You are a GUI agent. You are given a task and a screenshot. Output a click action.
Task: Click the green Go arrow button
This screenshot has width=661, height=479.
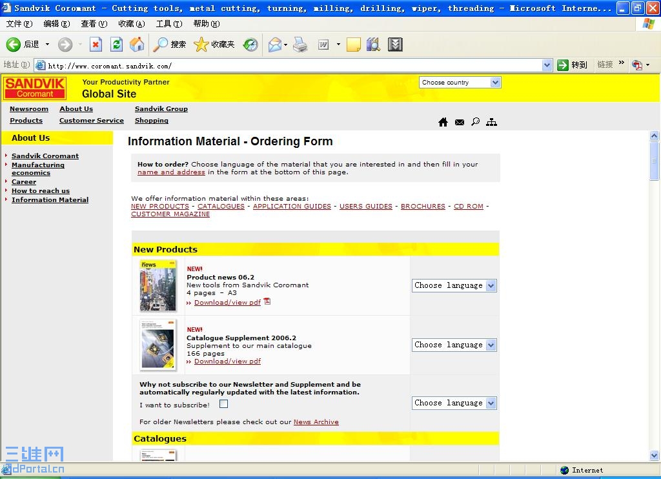563,65
